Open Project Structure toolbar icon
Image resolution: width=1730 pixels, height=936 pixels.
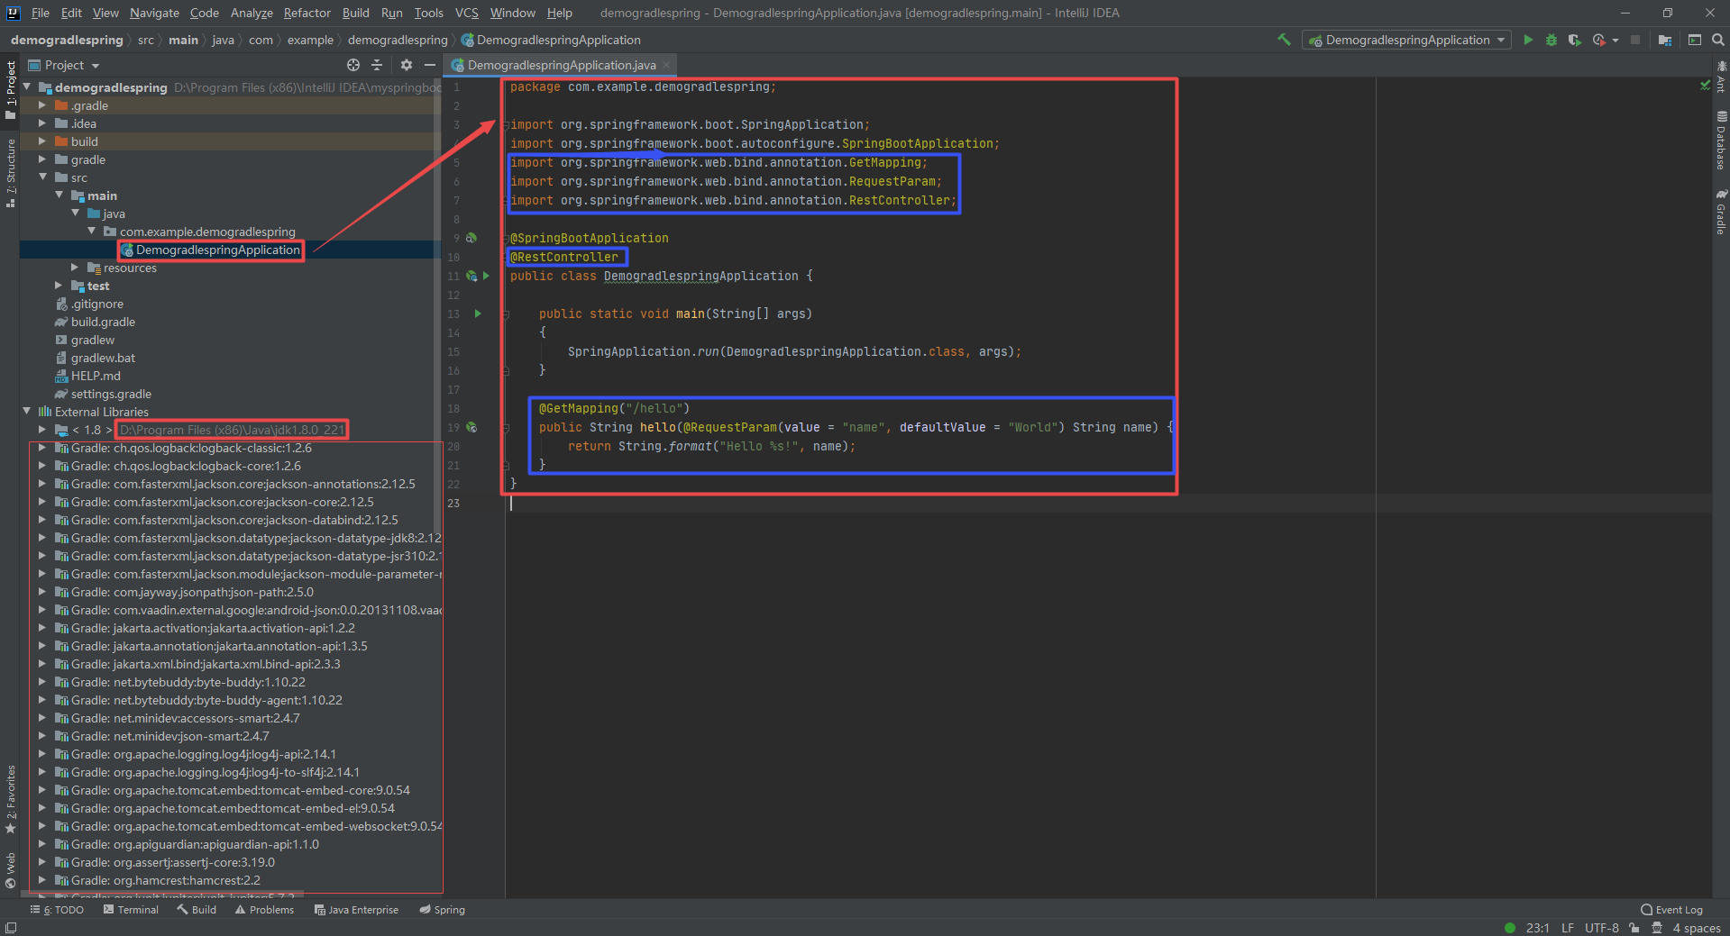(x=1664, y=40)
